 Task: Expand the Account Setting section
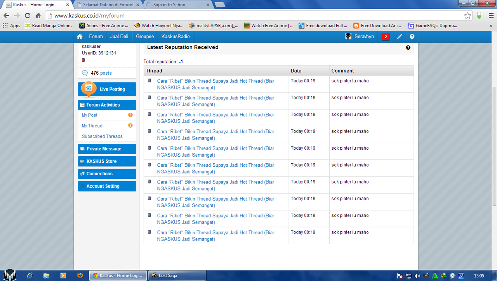pos(107,186)
